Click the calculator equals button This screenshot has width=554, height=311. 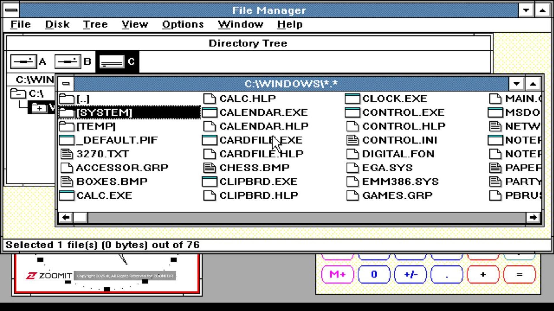(519, 274)
